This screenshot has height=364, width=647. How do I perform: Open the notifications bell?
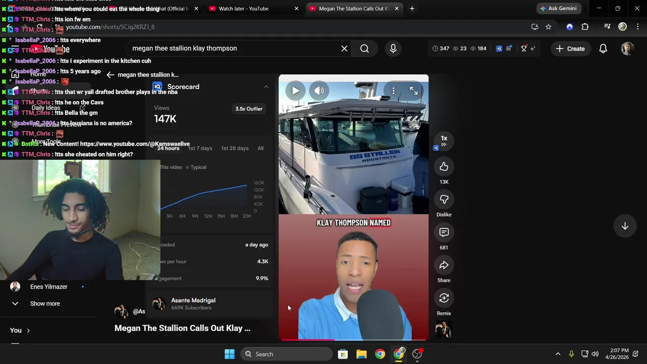pos(603,49)
